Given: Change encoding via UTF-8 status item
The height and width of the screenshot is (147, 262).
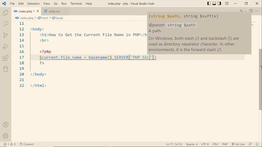Looking at the screenshot, I should point(205,144).
